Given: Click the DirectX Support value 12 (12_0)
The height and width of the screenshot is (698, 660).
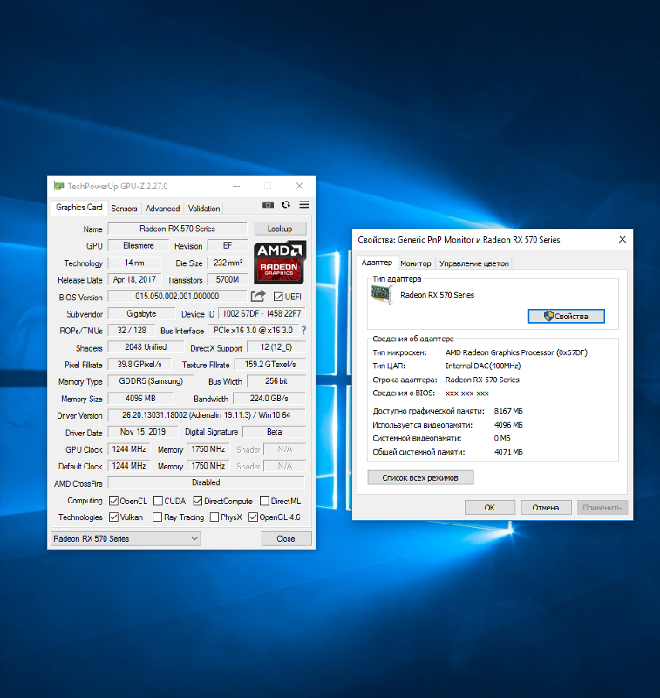Looking at the screenshot, I should [x=276, y=346].
